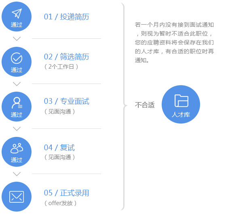Screen dimensions: 251x214
Task: Click the 04 / 复试 step heading
Action: pyautogui.click(x=59, y=148)
